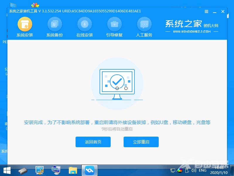Open File Explorer from the taskbar
The image size is (234, 176).
[x=73, y=170]
